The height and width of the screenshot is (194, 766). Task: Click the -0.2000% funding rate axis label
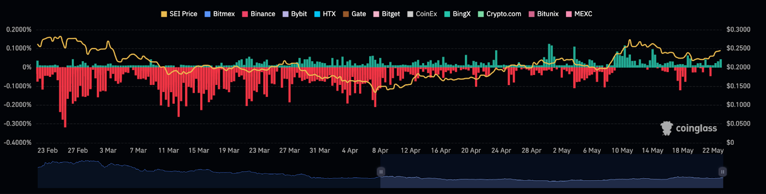coord(18,105)
